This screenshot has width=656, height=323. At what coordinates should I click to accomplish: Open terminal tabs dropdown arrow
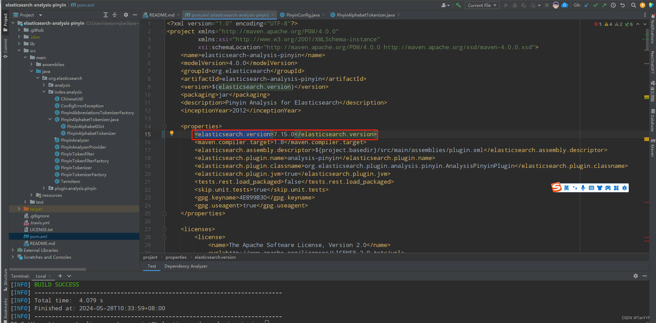pos(69,276)
